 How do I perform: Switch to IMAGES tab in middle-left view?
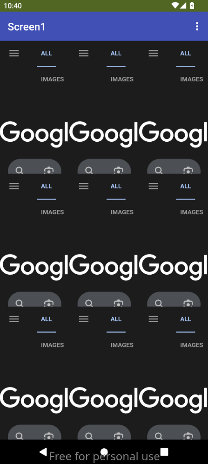tap(52, 212)
